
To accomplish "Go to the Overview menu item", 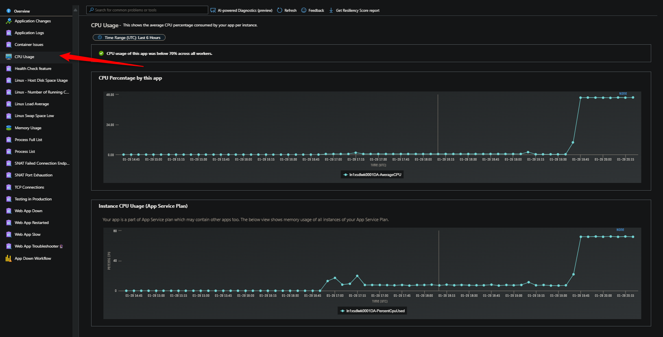I will click(x=22, y=11).
